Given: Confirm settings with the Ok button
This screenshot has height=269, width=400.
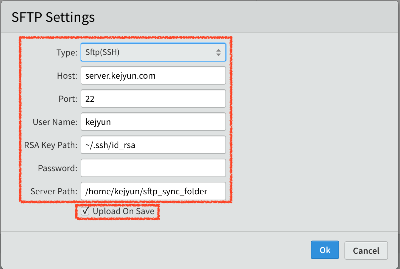Looking at the screenshot, I should 325,250.
